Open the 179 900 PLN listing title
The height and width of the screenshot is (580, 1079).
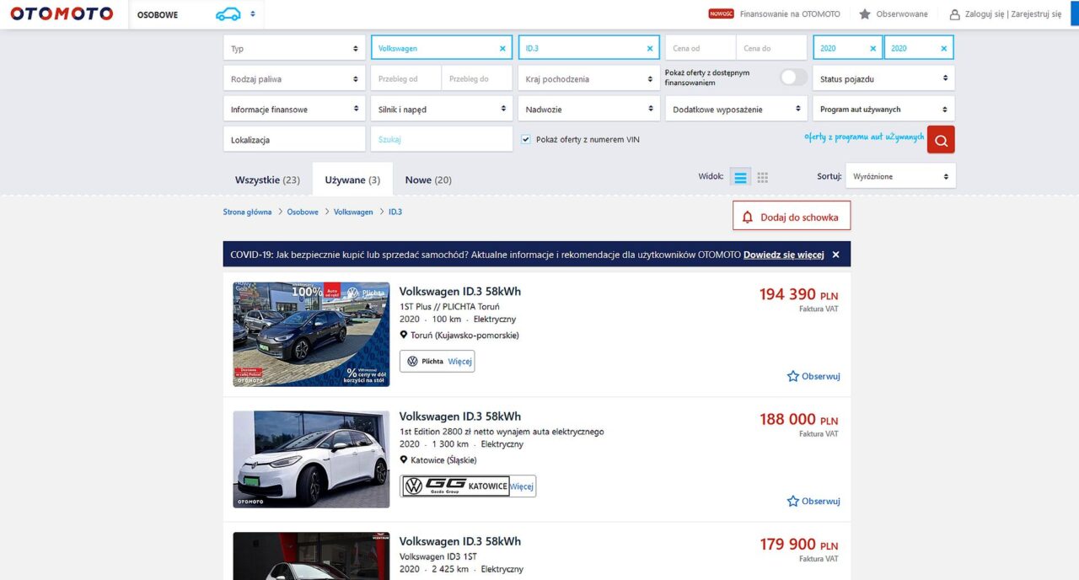460,541
